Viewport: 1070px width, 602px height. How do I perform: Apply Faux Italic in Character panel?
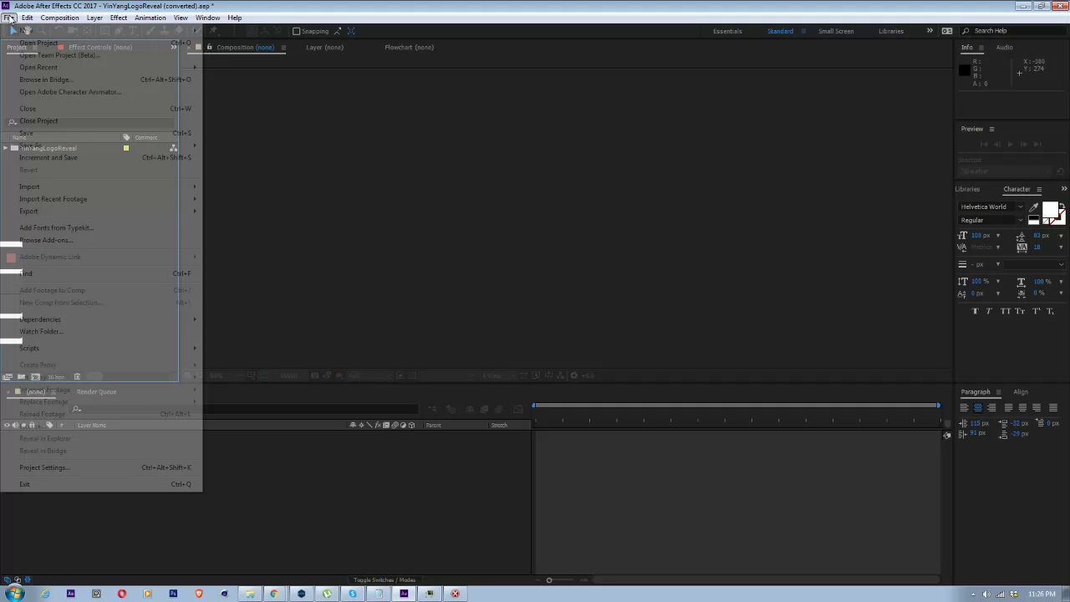coord(989,311)
